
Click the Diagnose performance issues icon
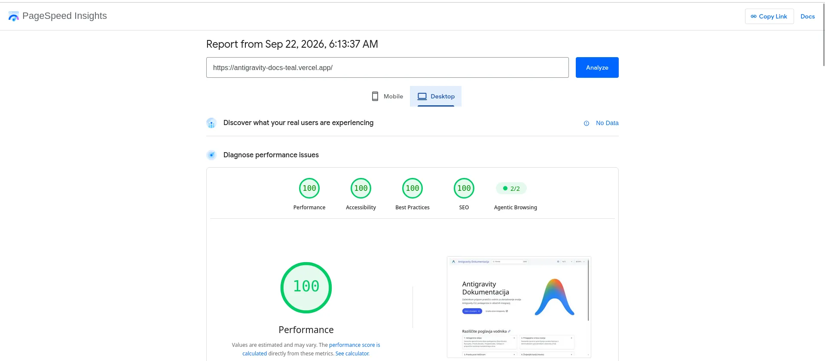(x=211, y=155)
